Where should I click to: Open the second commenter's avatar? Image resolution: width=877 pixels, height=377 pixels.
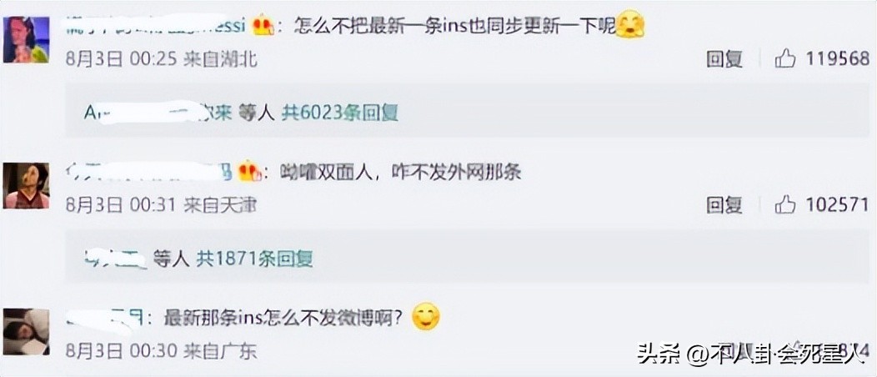point(27,186)
